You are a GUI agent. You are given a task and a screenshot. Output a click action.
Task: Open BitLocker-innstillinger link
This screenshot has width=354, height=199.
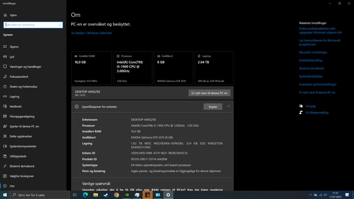click(313, 52)
